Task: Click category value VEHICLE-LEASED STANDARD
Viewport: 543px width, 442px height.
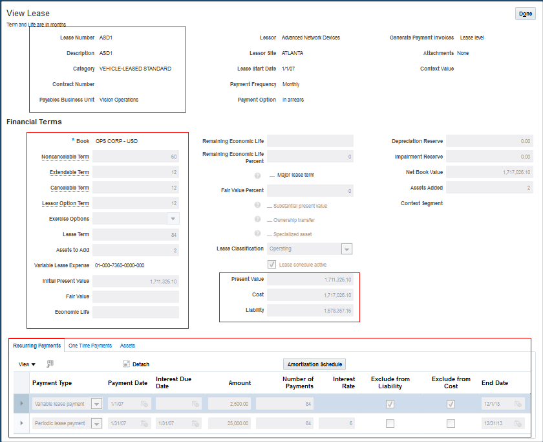Action: (135, 69)
